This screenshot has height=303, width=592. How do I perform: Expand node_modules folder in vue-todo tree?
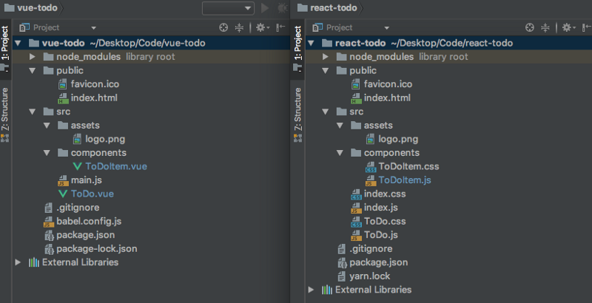32,57
